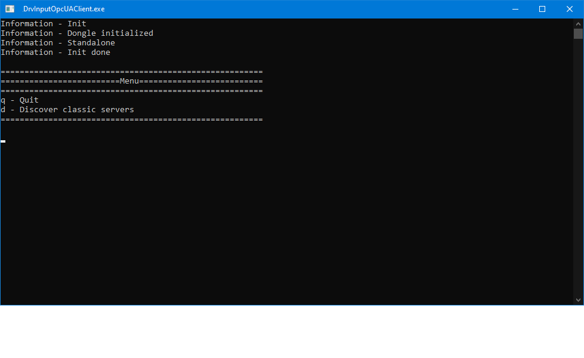Click the separator line directly above the Menu header

131,72
